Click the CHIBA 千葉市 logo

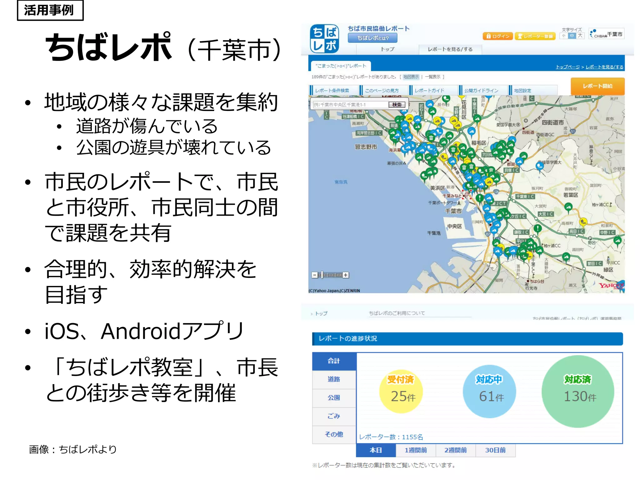pyautogui.click(x=606, y=34)
